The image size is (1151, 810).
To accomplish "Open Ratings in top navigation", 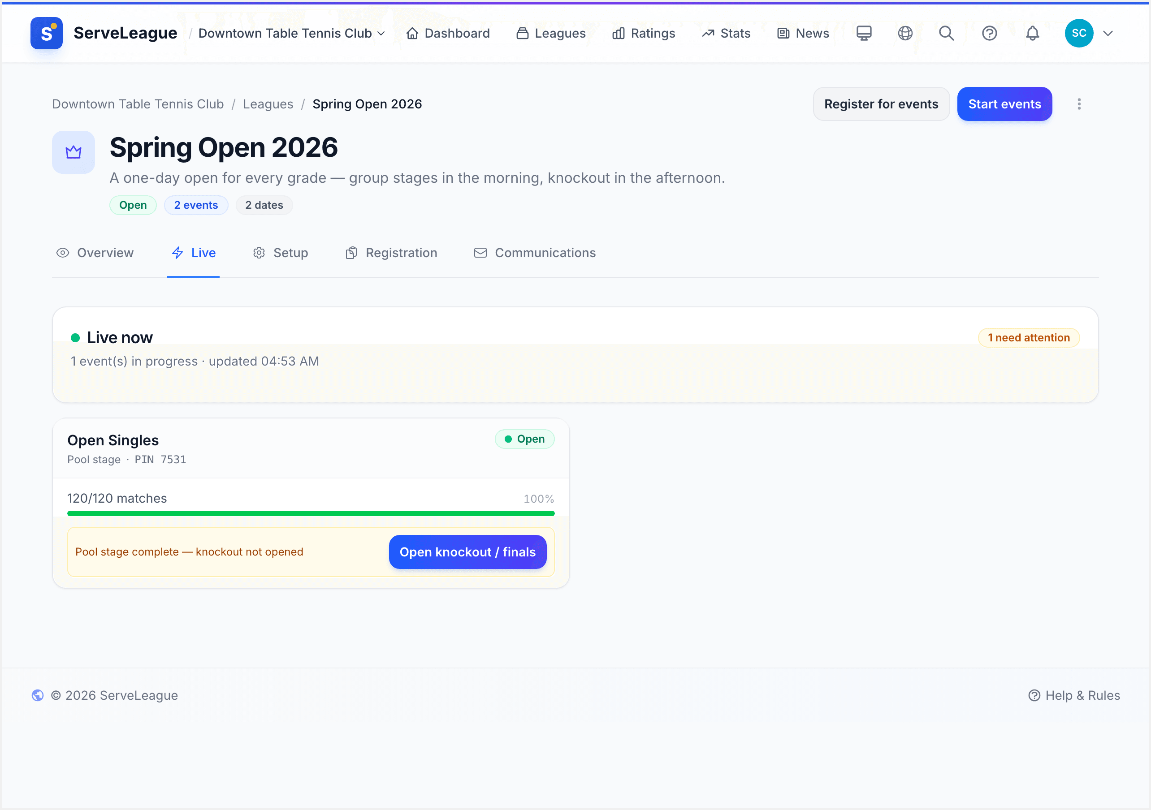I will 644,33.
